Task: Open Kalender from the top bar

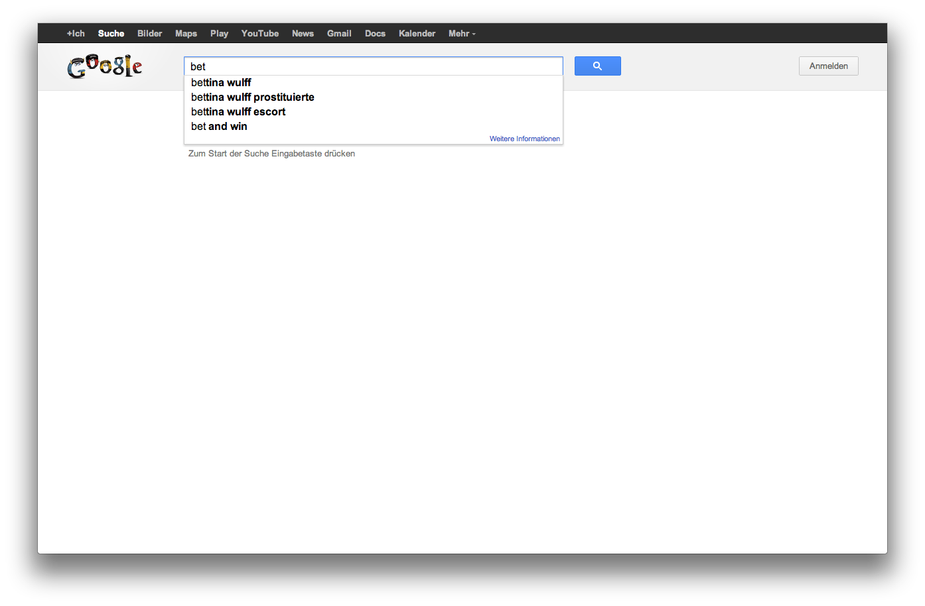Action: tap(417, 34)
